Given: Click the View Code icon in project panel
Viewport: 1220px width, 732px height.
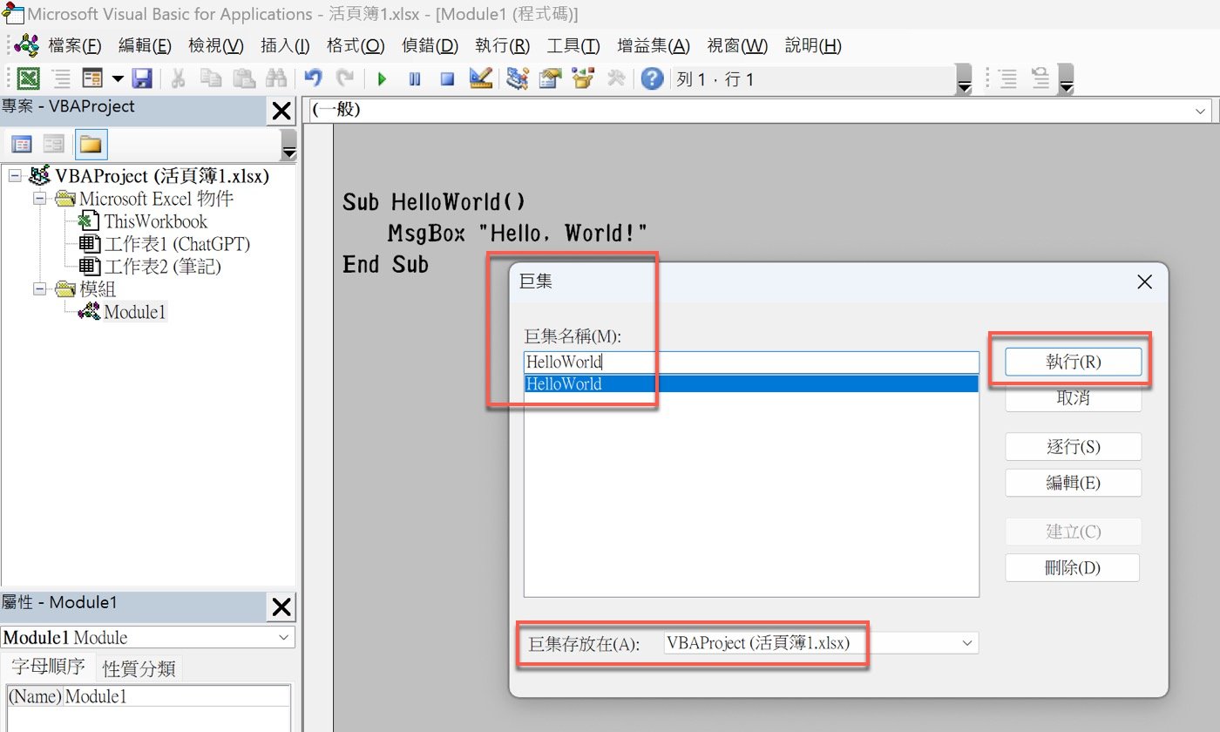Looking at the screenshot, I should tap(22, 144).
